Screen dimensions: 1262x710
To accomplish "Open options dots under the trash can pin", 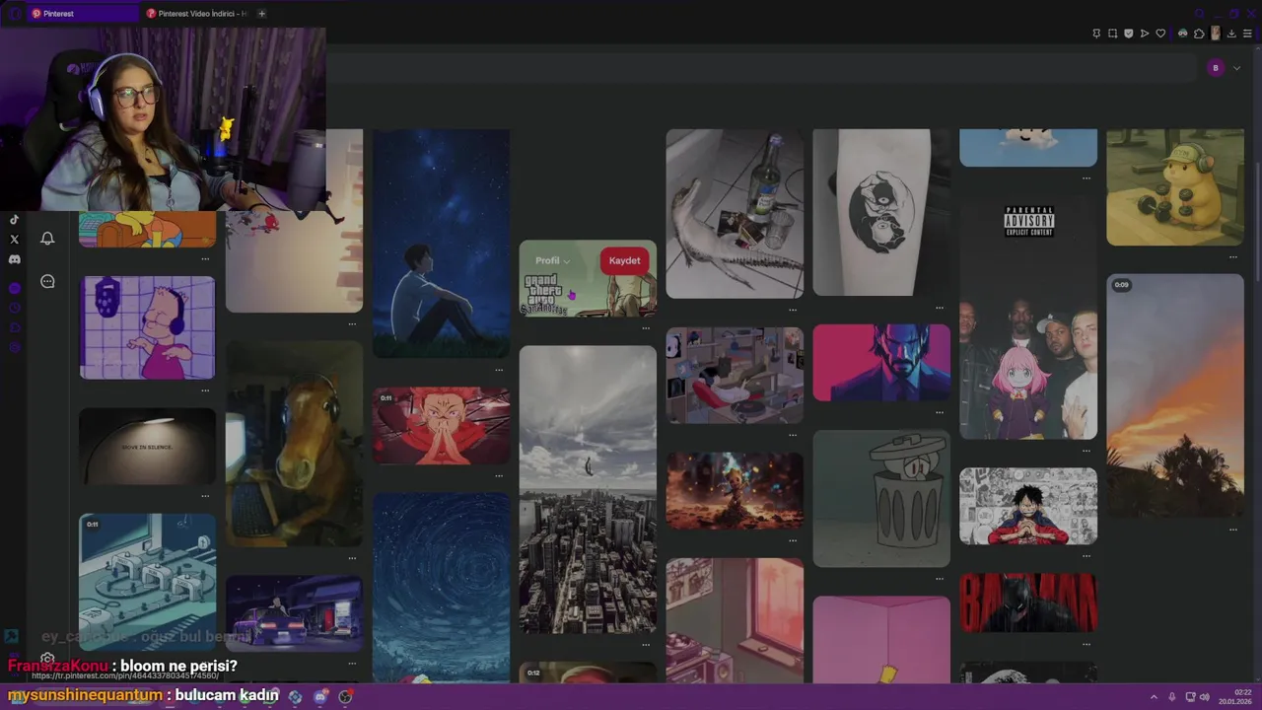I will point(940,579).
